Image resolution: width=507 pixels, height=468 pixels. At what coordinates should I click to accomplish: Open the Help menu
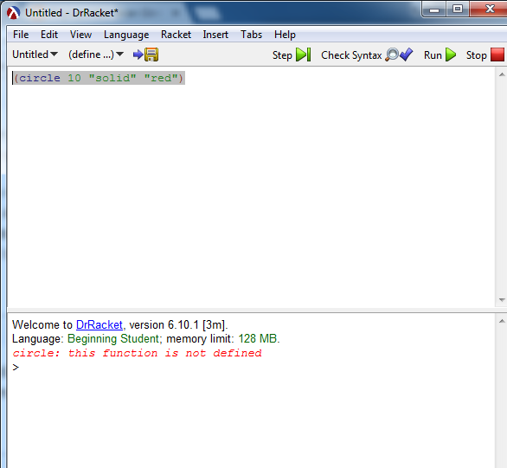(x=285, y=35)
